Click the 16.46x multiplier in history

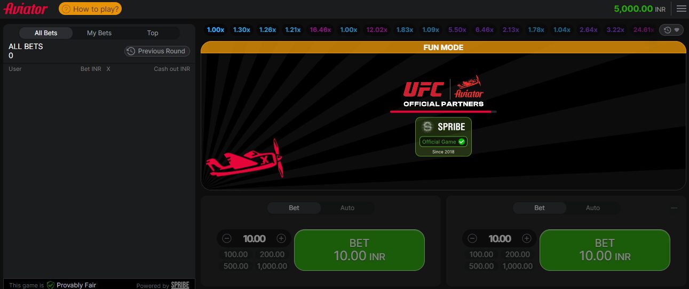(320, 30)
